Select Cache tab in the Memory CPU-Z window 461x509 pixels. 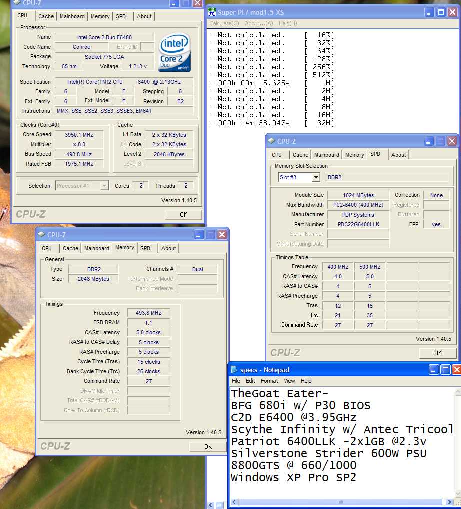70,248
